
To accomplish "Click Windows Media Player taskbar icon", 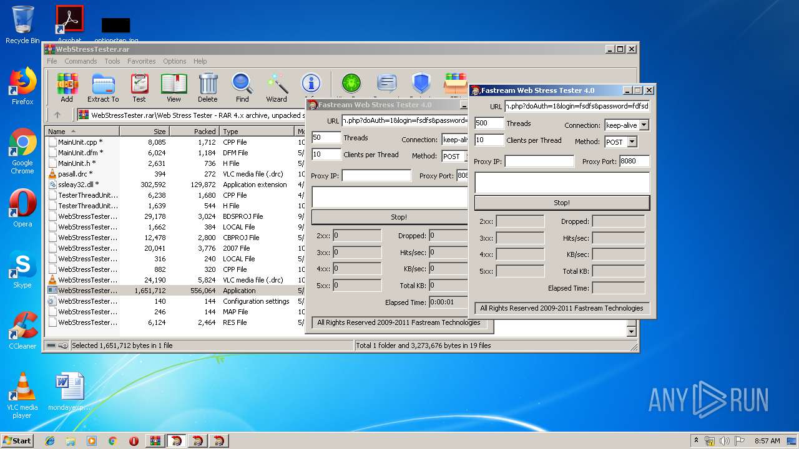I will [x=92, y=441].
